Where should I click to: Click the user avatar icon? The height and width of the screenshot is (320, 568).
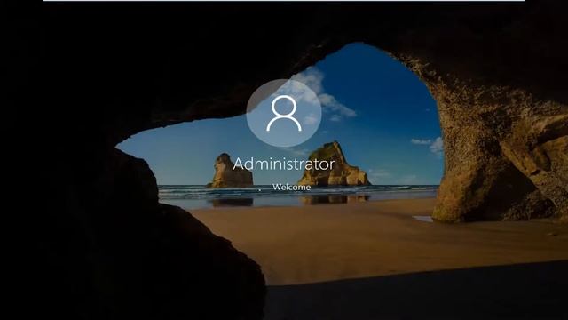coord(284,113)
